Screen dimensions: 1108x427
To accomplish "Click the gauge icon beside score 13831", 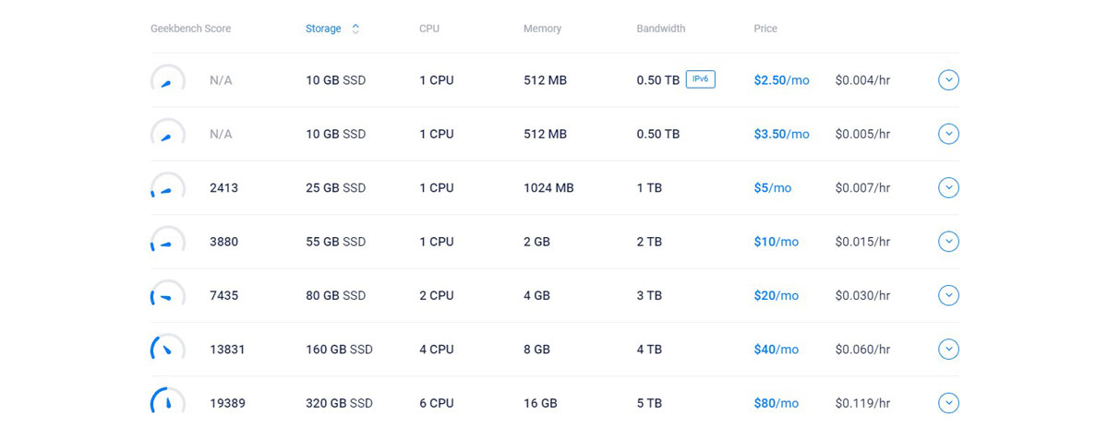I will [x=168, y=348].
